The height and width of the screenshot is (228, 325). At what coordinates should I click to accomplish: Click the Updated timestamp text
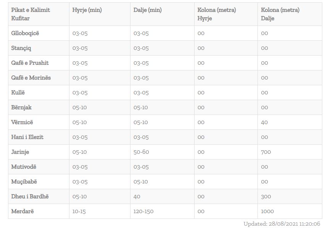282,224
